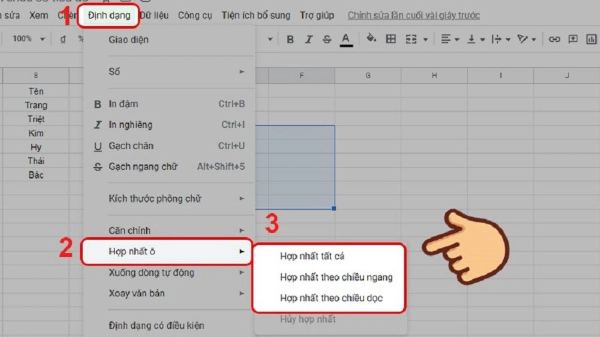Viewport: 600px width, 337px height.
Task: Open the Hợp nhất ô submenu
Action: (167, 251)
